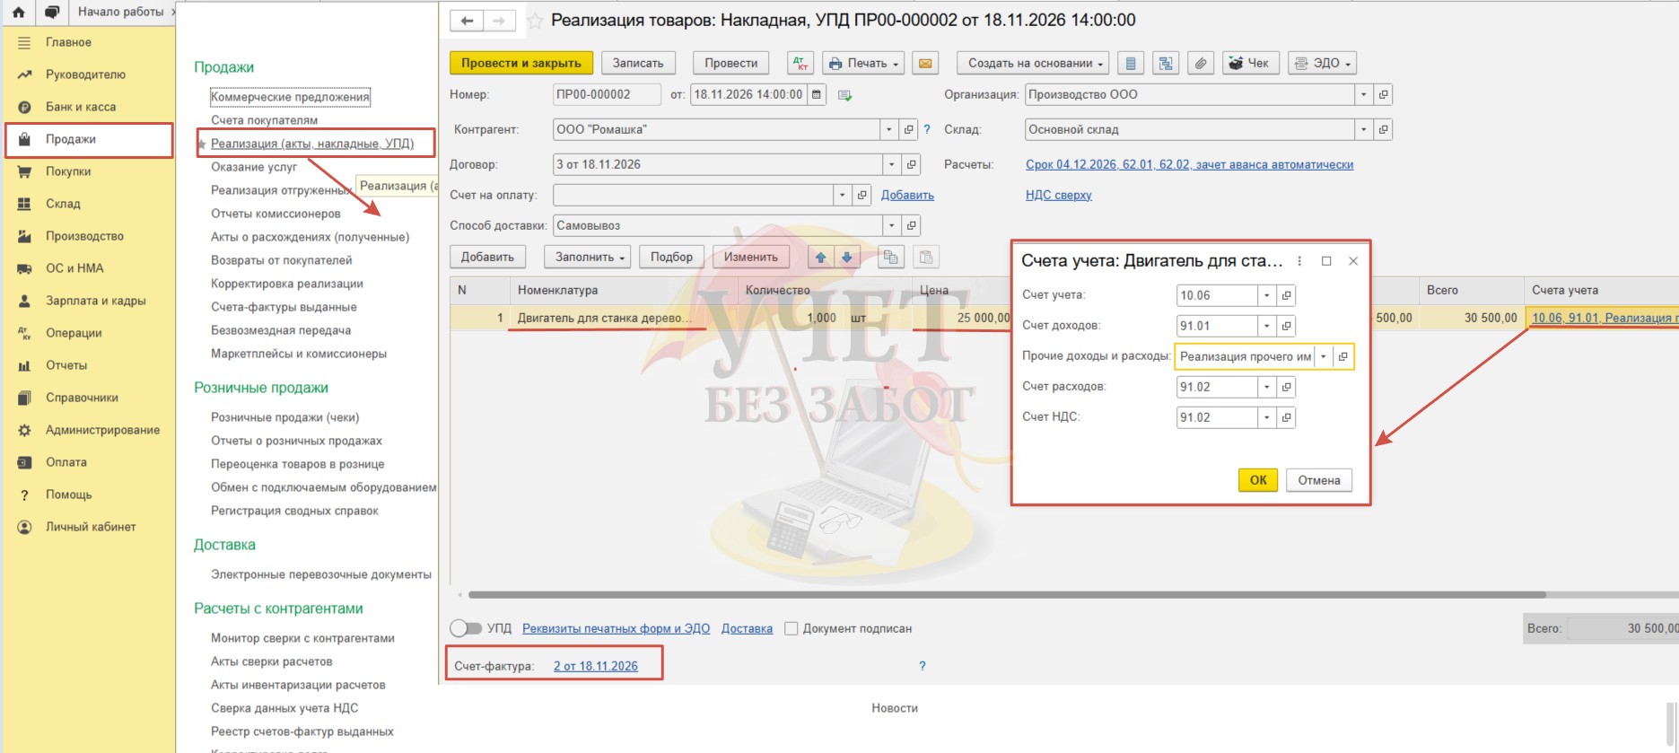Screen dimensions: 1679x753
Task: Open the Склад section in sidebar
Action: (x=89, y=204)
